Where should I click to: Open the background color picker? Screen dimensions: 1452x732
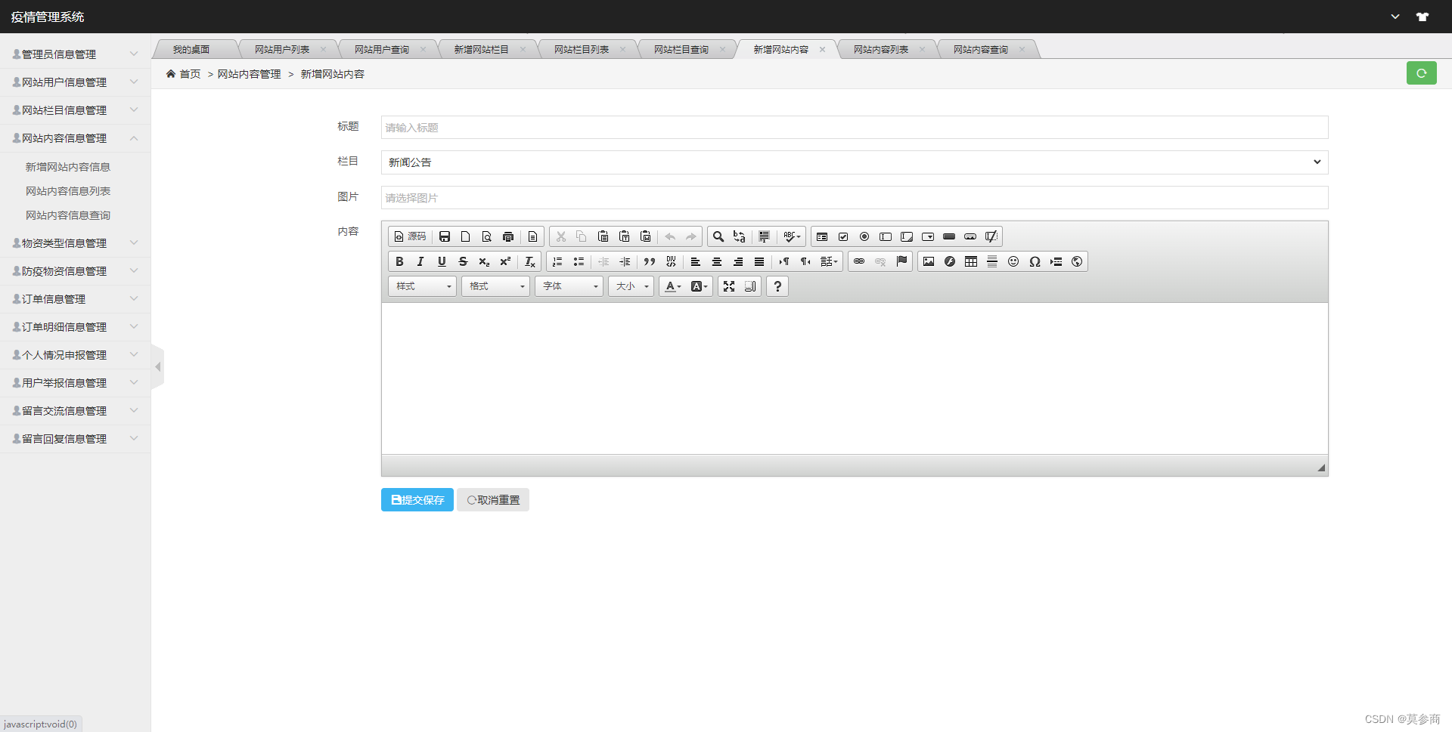pos(699,286)
